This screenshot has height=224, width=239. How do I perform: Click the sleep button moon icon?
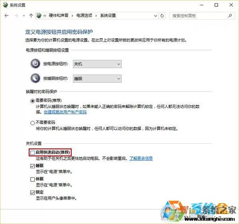[x=35, y=78]
